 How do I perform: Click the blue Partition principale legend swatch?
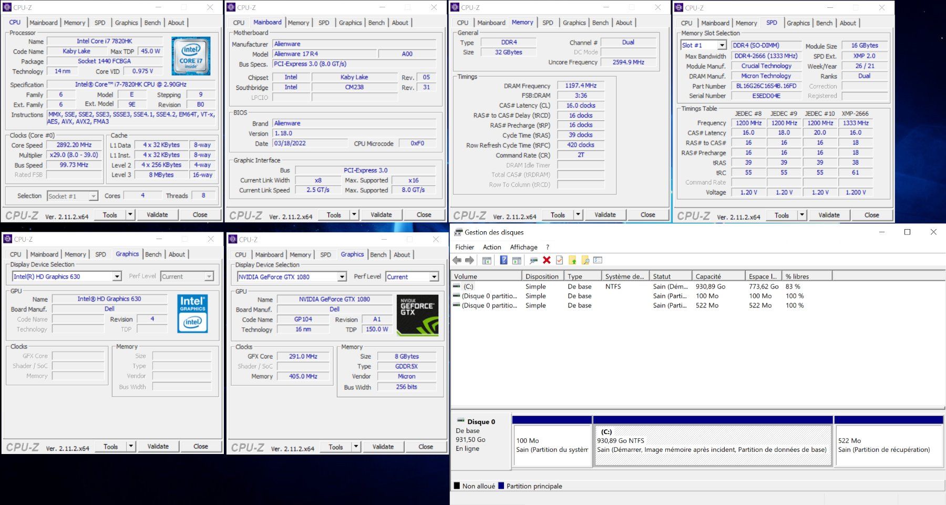pos(501,486)
